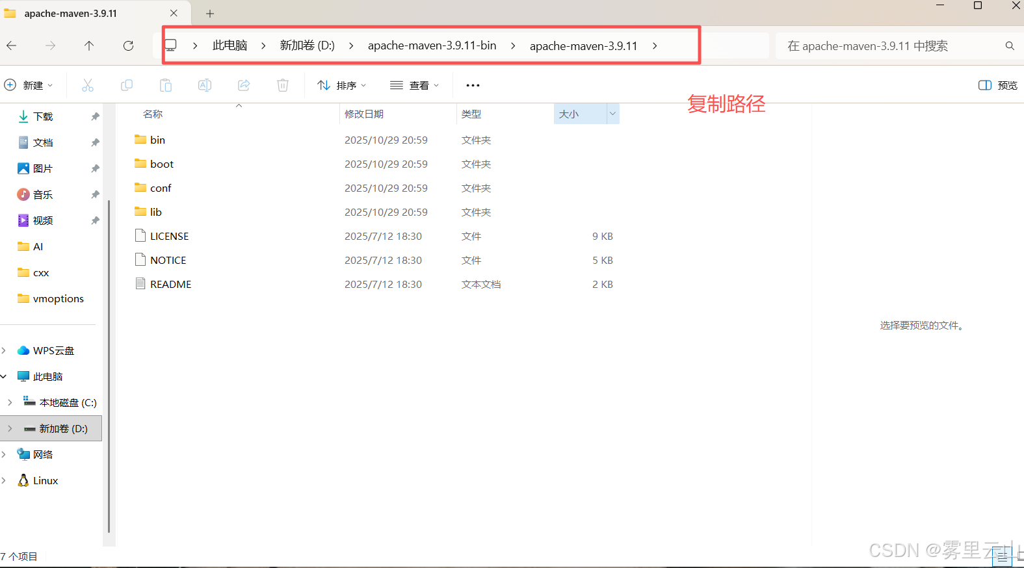Go up one folder level arrow
Viewport: 1024px width, 568px height.
click(x=89, y=45)
